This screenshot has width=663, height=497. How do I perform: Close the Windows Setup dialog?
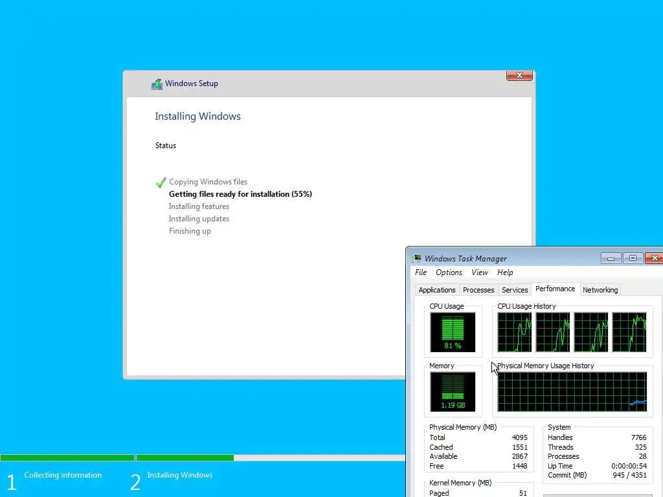[519, 75]
